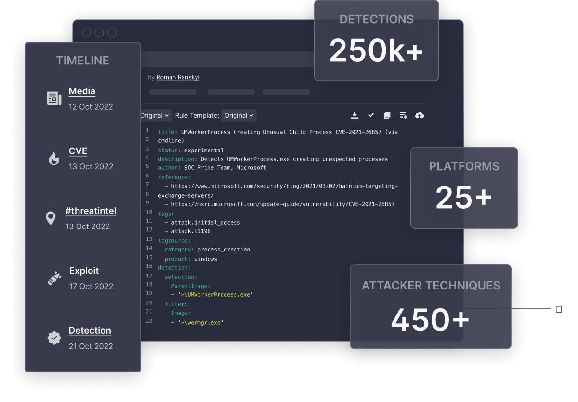Click the CVE flame icon
578x402 pixels.
(53, 158)
